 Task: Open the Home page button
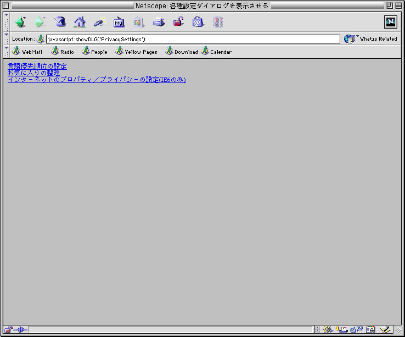pyautogui.click(x=80, y=22)
